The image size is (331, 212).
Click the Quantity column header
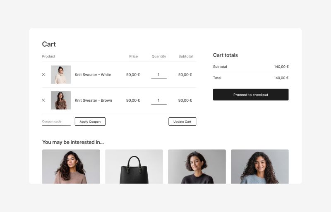pyautogui.click(x=159, y=56)
